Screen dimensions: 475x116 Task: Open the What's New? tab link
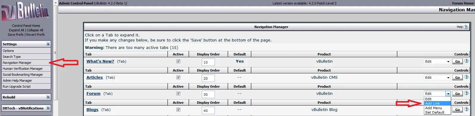coord(100,61)
